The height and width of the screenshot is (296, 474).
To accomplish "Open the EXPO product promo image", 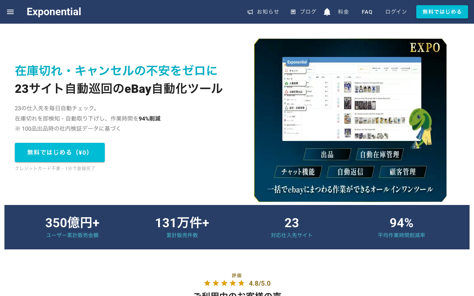I will pos(350,120).
